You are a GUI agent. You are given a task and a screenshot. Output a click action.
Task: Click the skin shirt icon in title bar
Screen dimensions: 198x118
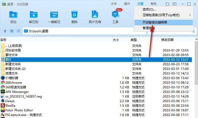167,4
